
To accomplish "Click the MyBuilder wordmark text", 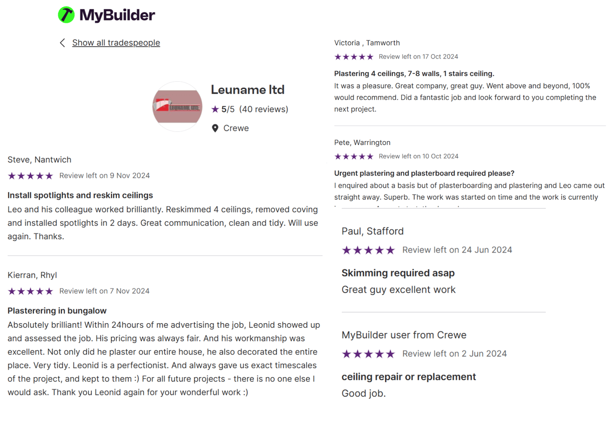I will coord(117,15).
